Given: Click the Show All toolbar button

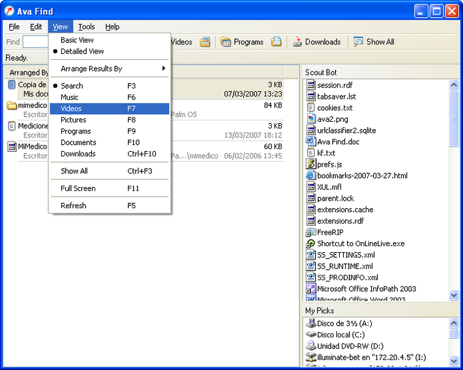Looking at the screenshot, I should [374, 42].
